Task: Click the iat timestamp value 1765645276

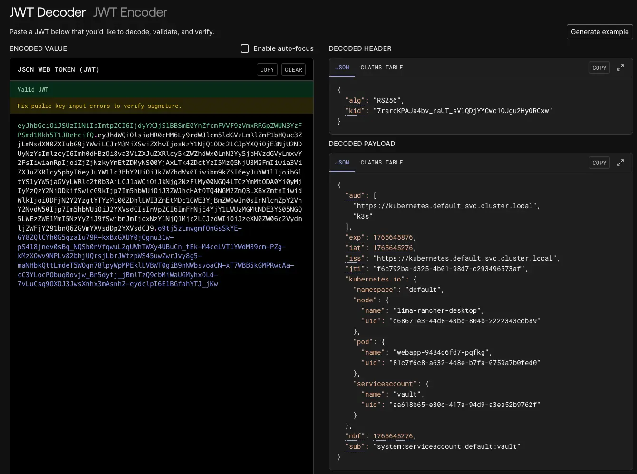Action: (x=393, y=248)
